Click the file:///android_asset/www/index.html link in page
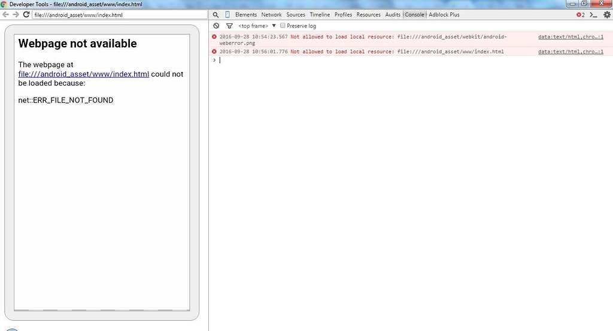This screenshot has width=613, height=331. coord(84,74)
